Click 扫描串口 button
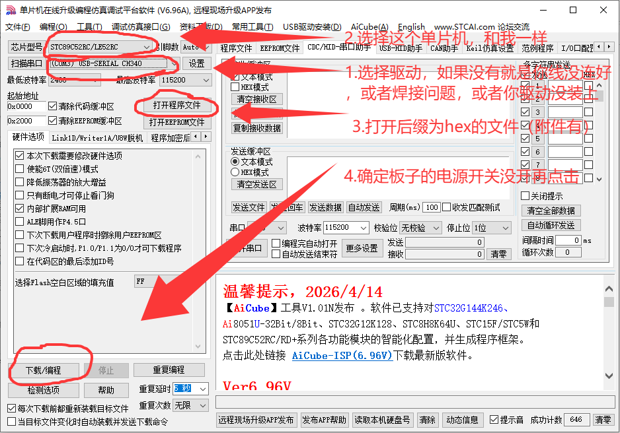Image resolution: width=620 pixels, height=433 pixels. [x=26, y=63]
